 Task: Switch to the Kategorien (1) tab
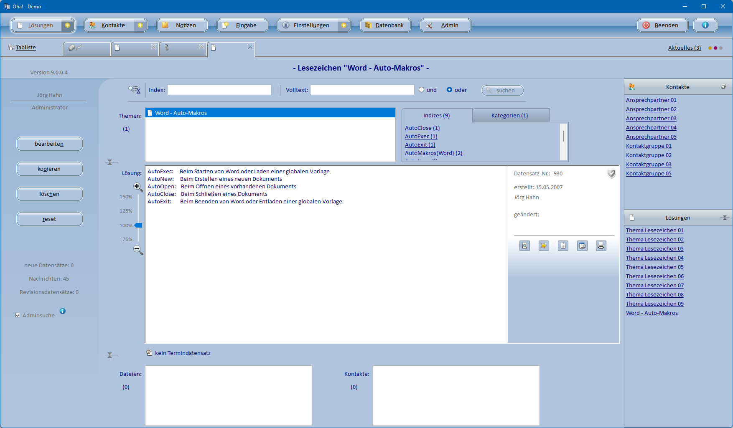(x=509, y=116)
